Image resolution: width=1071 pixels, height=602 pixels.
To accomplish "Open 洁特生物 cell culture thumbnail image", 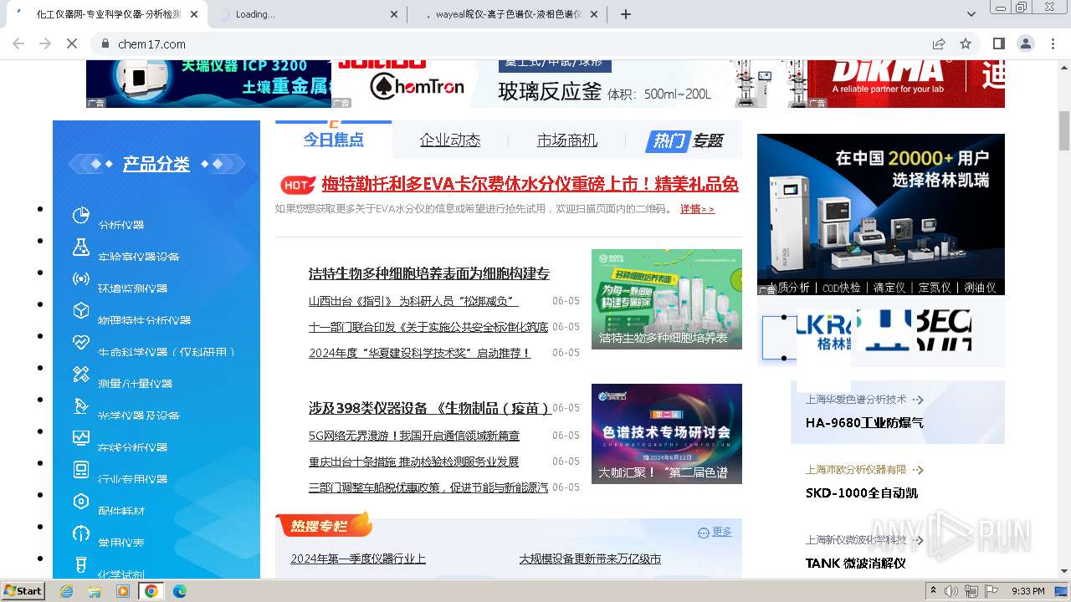I will coord(666,299).
